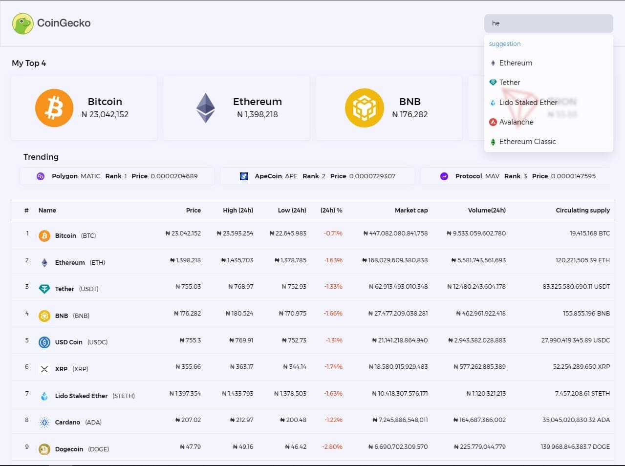Select the Lido Staked Ether suggestion entry
The width and height of the screenshot is (625, 466).
528,102
